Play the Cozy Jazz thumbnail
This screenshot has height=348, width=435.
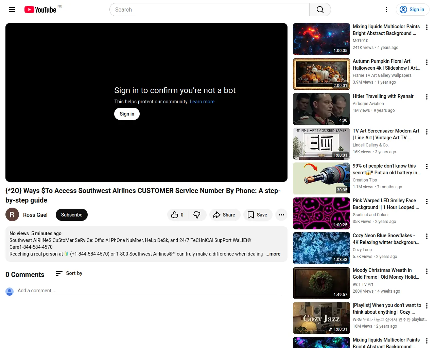tap(321, 318)
